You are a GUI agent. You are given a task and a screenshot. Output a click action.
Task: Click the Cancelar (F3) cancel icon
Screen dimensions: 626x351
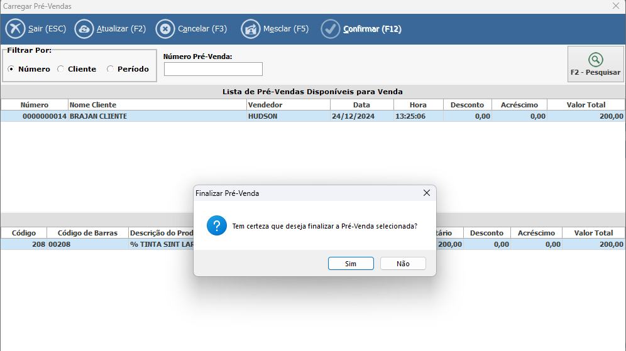coord(165,29)
